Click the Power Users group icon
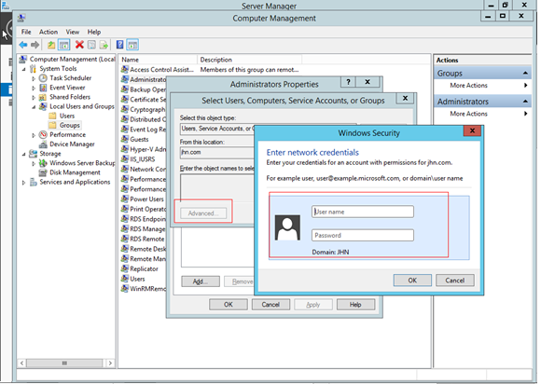This screenshot has height=384, width=541. tap(125, 199)
